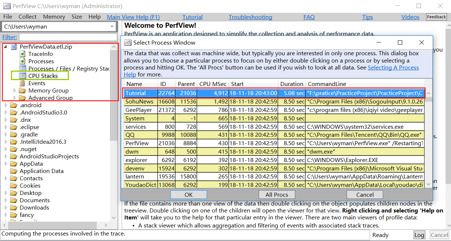Viewport: 451px width, 241px height.
Task: Select the devenv process row
Action: tap(274, 169)
